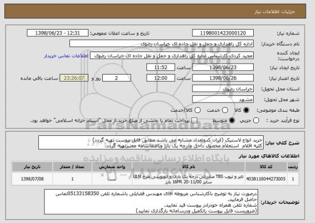Toggle the اسناد خزانه اسلامی payment checkbox
The height and width of the screenshot is (223, 315).
point(194,121)
